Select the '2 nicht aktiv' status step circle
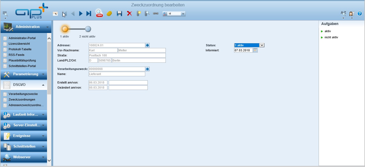This screenshot has width=365, height=167. (88, 29)
